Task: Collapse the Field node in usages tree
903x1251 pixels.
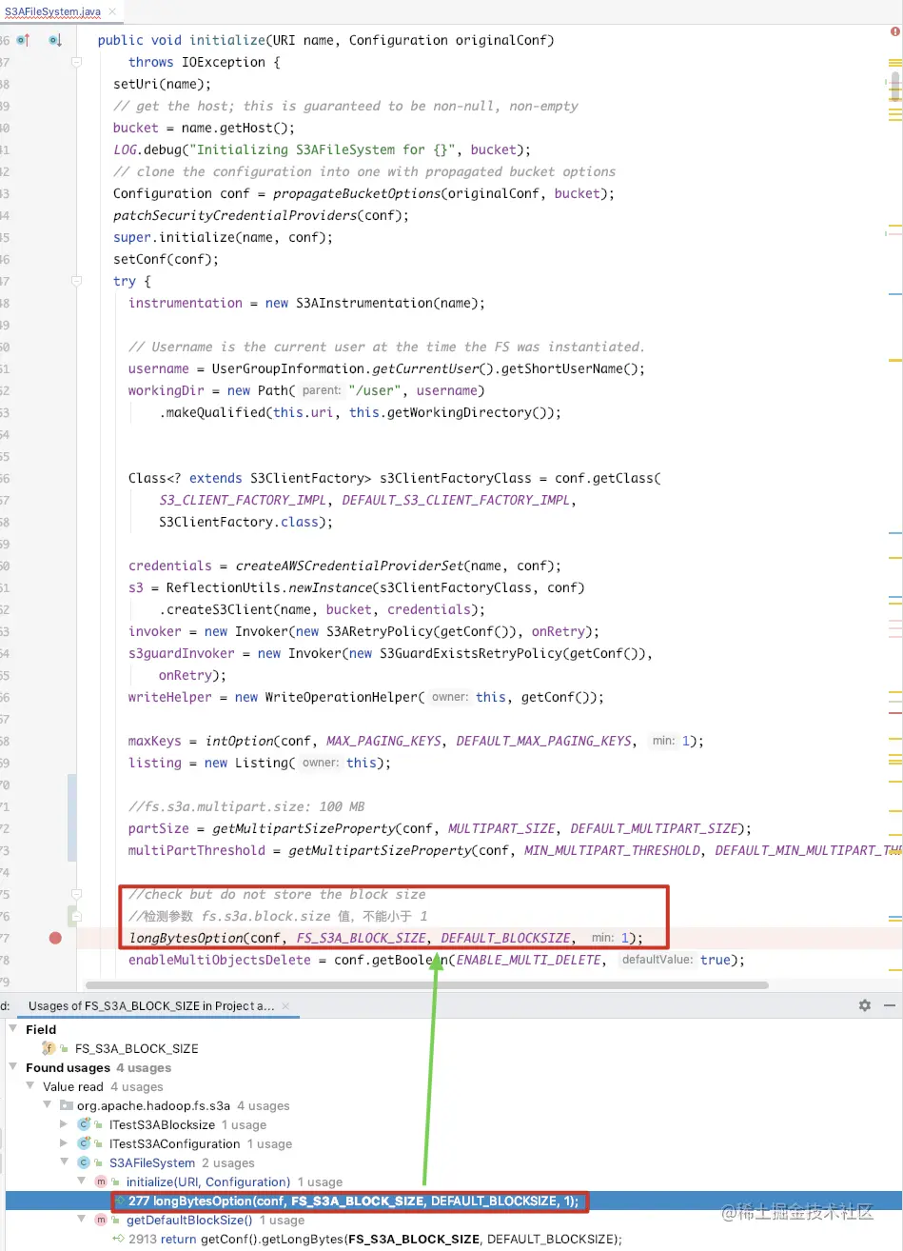Action: [13, 1029]
